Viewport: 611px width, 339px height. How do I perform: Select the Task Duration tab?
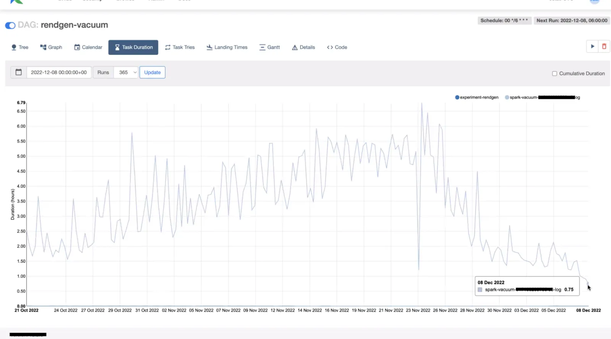pos(133,47)
